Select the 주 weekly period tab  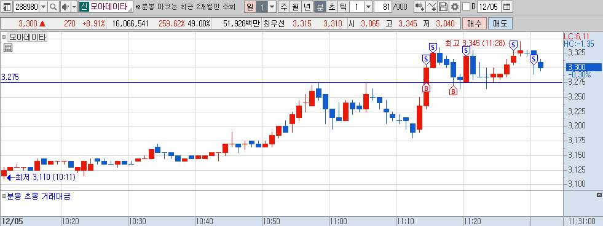click(x=284, y=7)
